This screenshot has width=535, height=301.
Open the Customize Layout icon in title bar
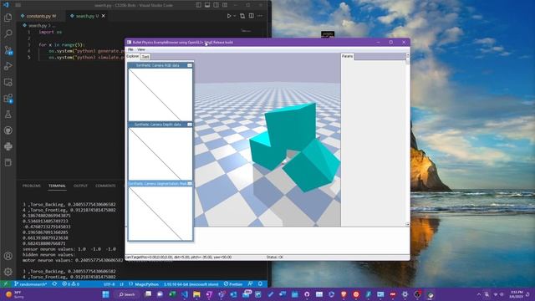[x=225, y=5]
